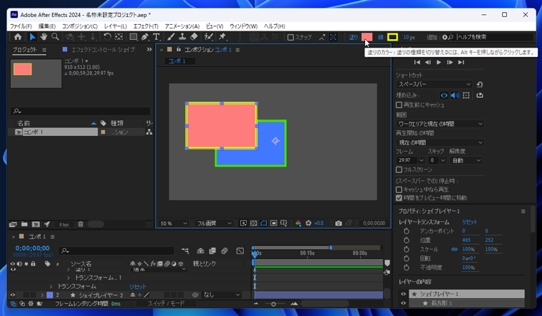
Task: Click リセット link in layer transform properties
Action: pos(469,222)
